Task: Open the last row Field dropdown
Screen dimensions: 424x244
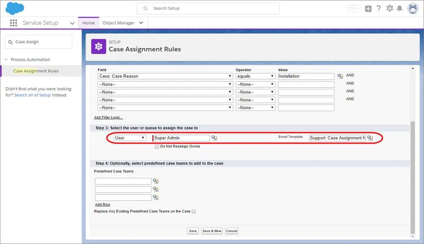Action: click(x=165, y=108)
